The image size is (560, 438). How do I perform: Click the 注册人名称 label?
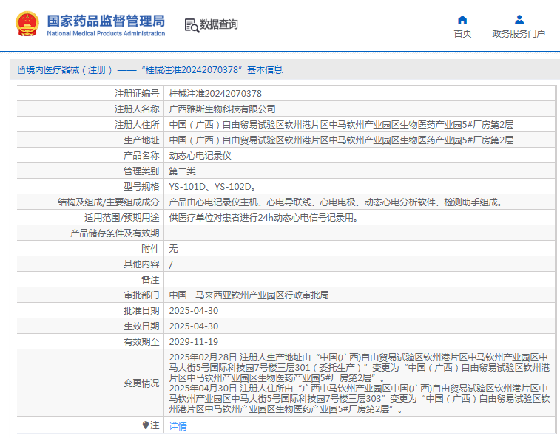137,109
